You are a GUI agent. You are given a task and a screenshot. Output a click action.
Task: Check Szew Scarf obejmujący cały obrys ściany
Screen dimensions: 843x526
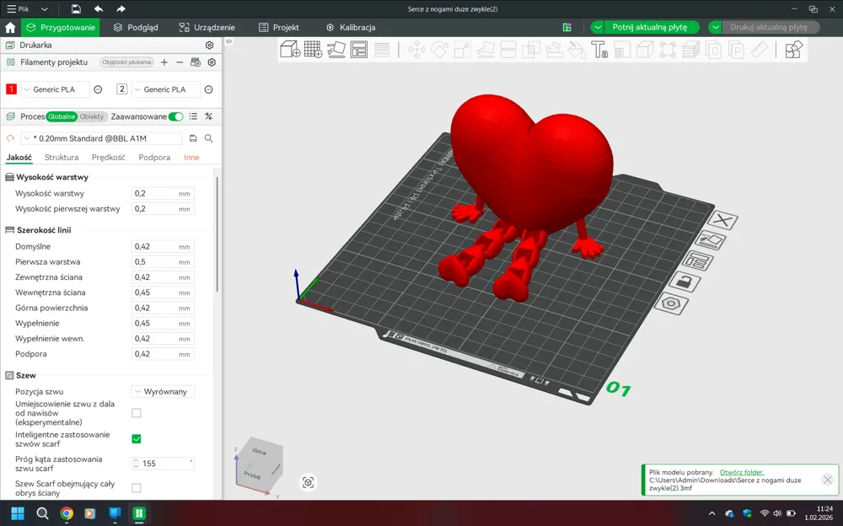(x=137, y=488)
